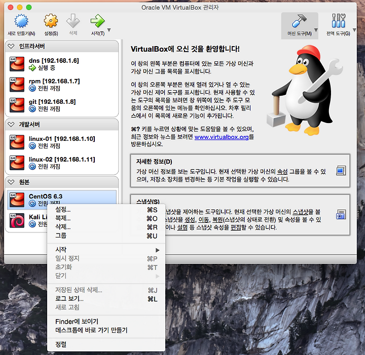Click the Kali Linux VM icon
Screen dimensions: 365x355
click(x=17, y=220)
